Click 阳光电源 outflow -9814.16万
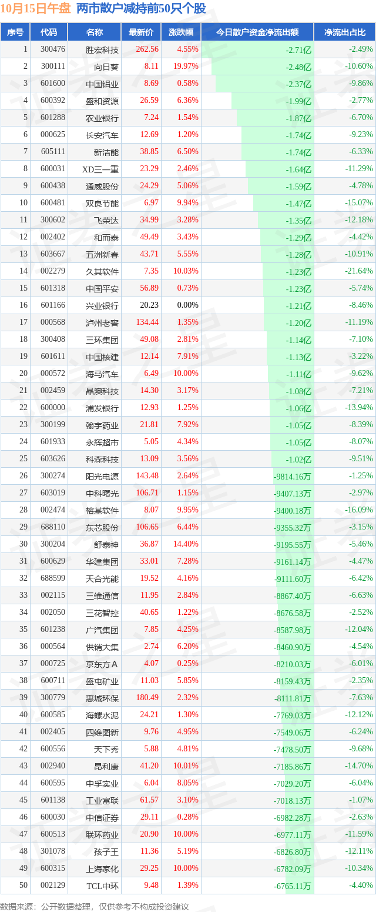 pyautogui.click(x=292, y=477)
